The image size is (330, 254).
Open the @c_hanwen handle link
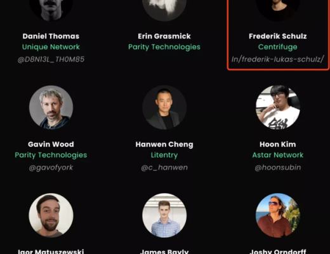tap(164, 168)
